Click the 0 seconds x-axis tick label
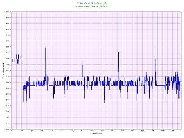Viewport: 184px width, 138px height. pyautogui.click(x=12, y=131)
